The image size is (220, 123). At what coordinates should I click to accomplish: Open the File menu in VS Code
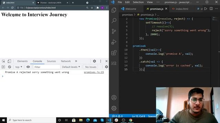(120, 2)
